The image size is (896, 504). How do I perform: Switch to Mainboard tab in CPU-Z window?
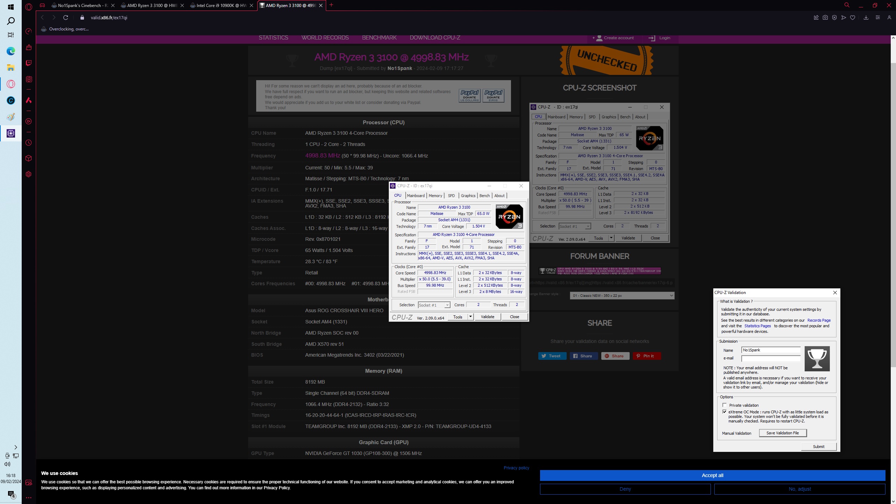(416, 196)
